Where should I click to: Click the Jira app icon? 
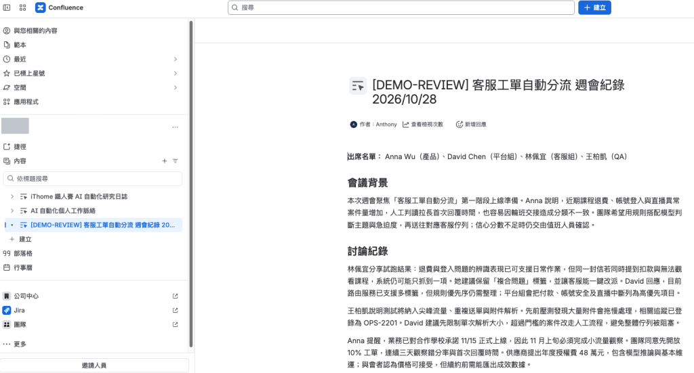pyautogui.click(x=7, y=310)
